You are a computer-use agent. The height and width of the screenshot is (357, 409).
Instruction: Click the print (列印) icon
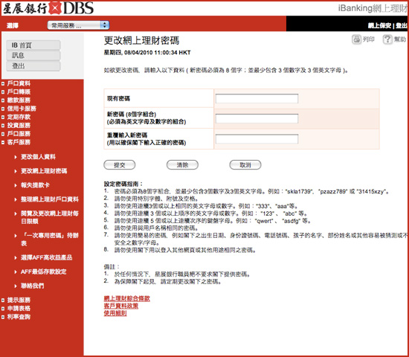point(356,39)
